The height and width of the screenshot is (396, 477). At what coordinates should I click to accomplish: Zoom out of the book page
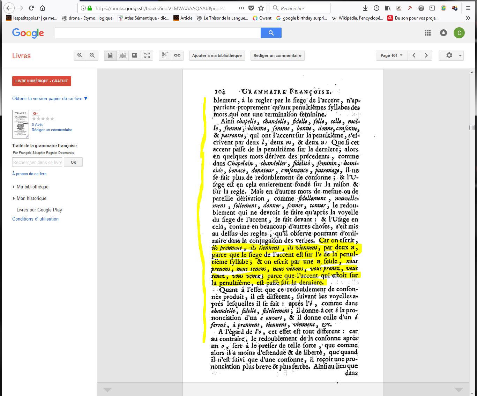click(x=92, y=55)
